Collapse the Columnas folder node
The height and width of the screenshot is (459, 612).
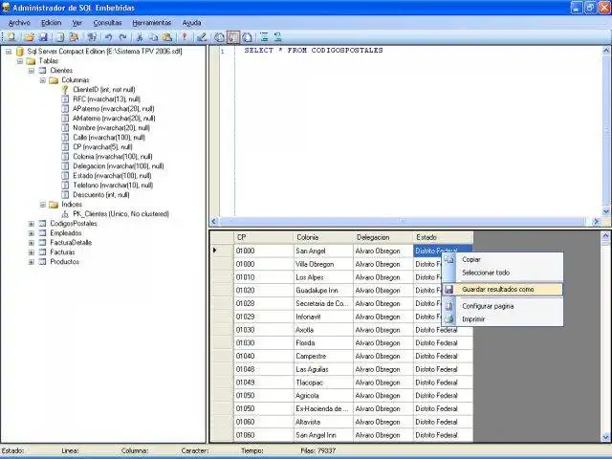click(43, 80)
